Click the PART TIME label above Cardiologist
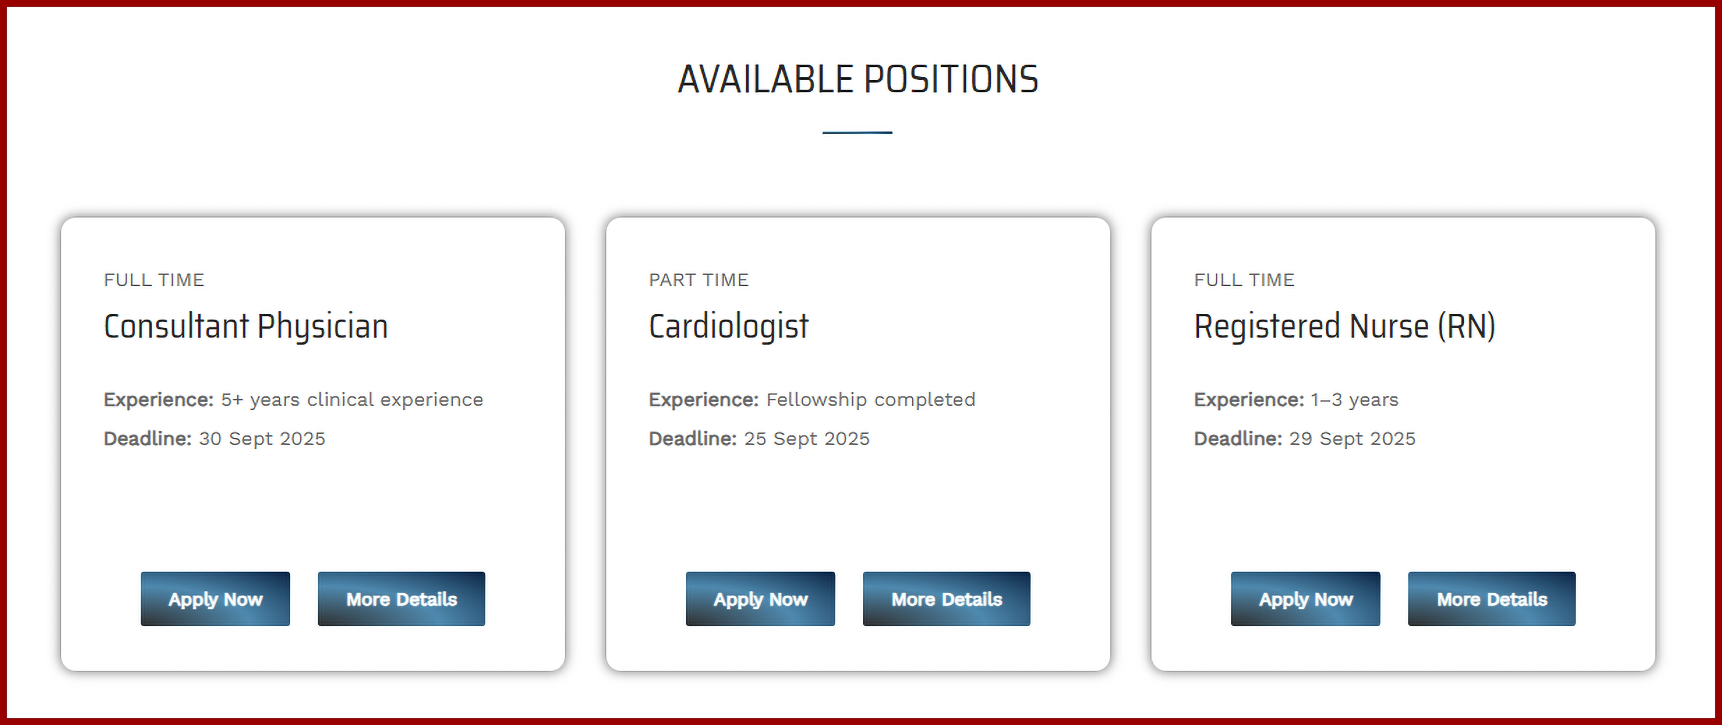This screenshot has height=725, width=1722. coord(699,280)
